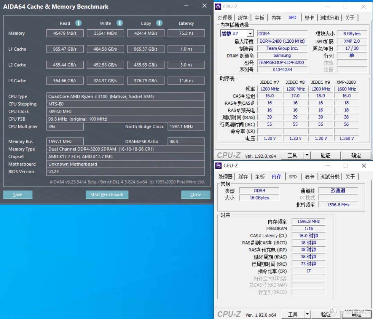Click L2 Cache Write value 452.58 GB/s

(105, 65)
